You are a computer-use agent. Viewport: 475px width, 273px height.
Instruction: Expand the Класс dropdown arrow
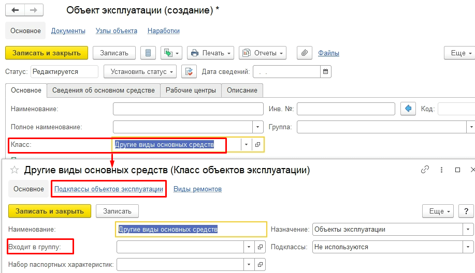(x=246, y=144)
